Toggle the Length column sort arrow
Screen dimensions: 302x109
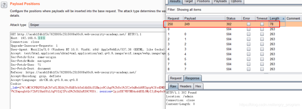coord(283,19)
